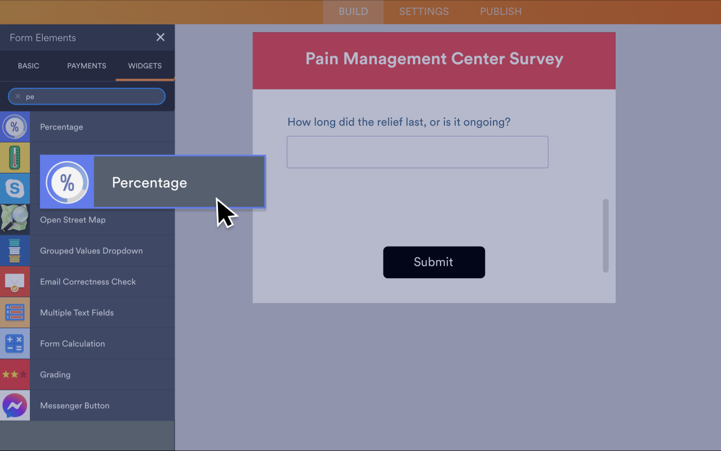The height and width of the screenshot is (451, 721).
Task: Click the Open Street Map icon
Action: [15, 218]
